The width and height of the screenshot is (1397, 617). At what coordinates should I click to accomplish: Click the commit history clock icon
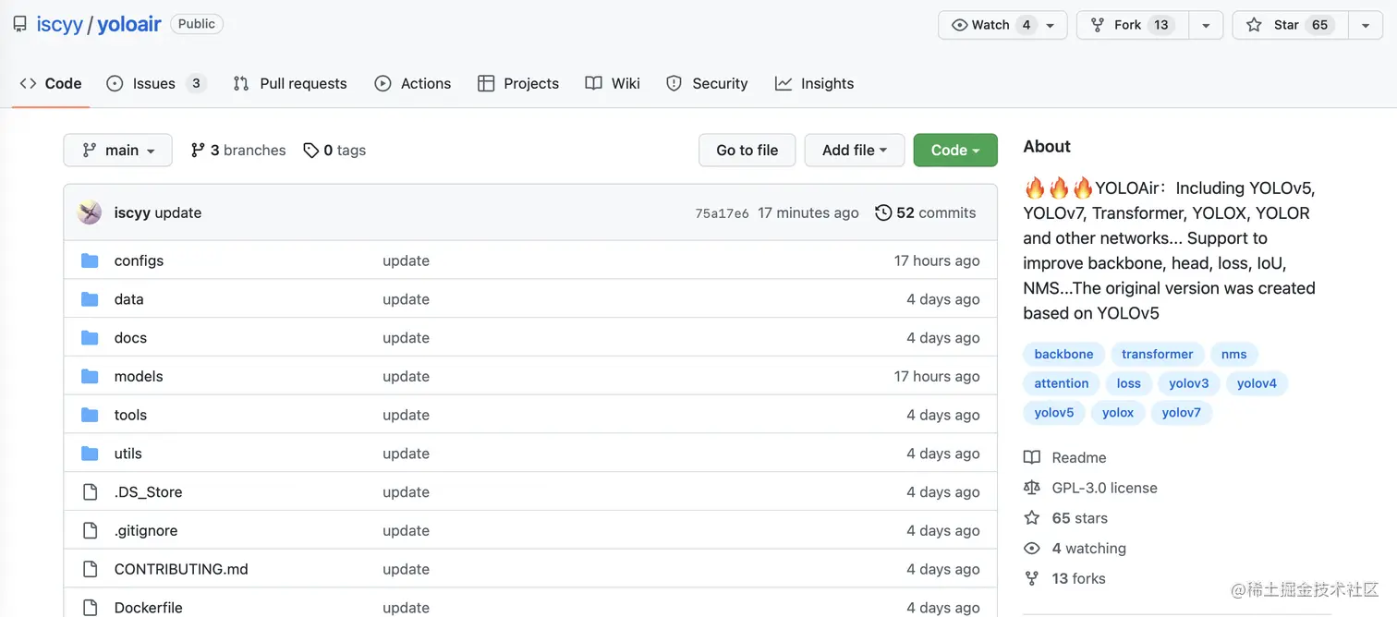(x=883, y=212)
